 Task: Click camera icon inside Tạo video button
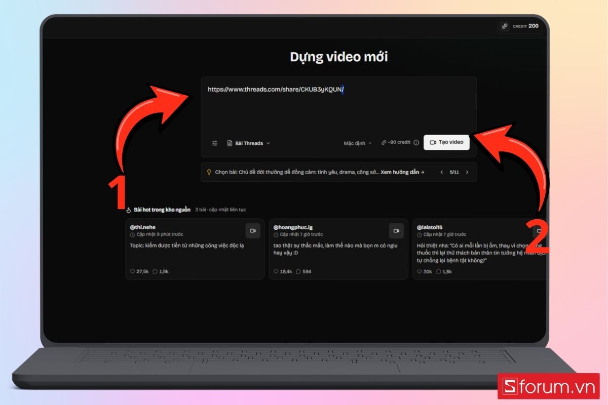coord(433,142)
